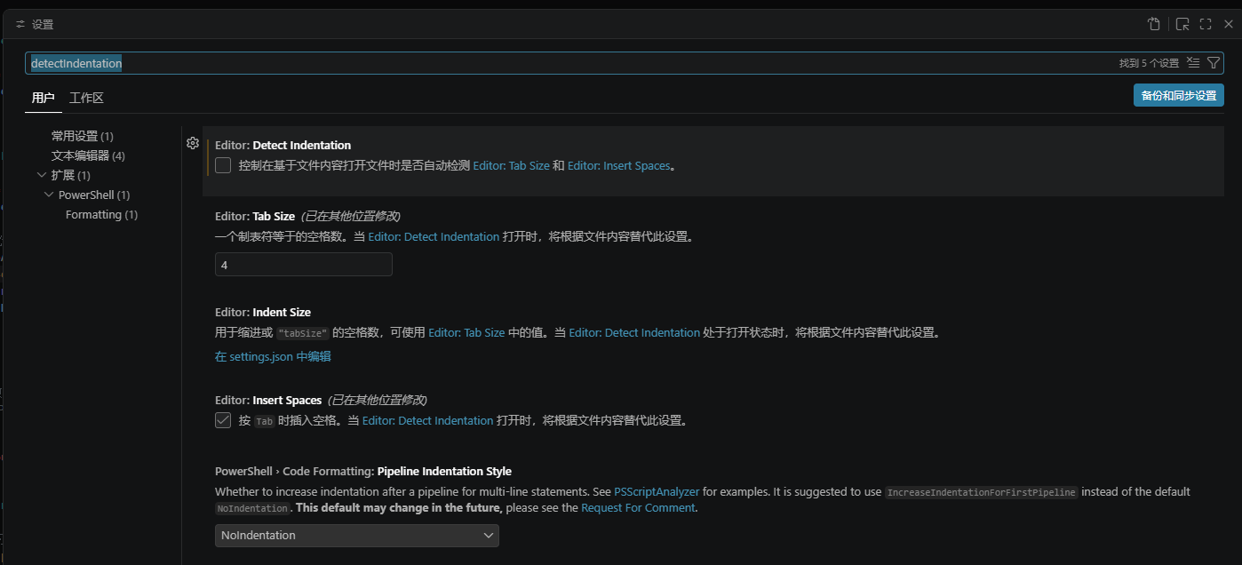Click the IncreaseIndentationForFirstPipeline code text
1242x565 pixels.
[981, 492]
